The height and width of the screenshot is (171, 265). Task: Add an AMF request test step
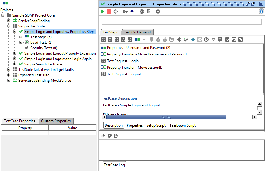click(123, 40)
